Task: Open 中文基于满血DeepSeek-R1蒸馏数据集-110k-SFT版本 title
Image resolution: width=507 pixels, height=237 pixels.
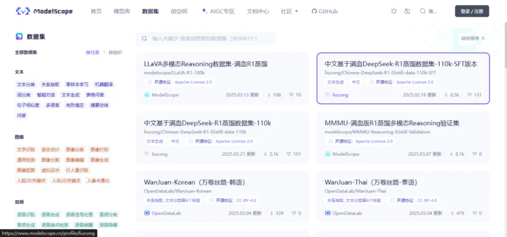Action: point(401,64)
